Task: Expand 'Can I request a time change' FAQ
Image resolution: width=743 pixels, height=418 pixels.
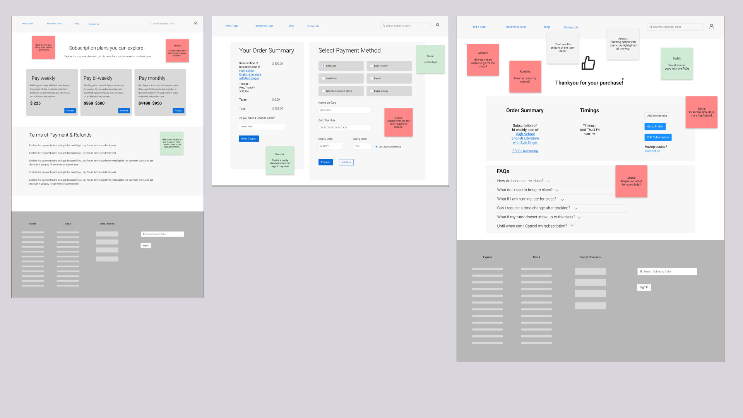Action: (x=575, y=208)
